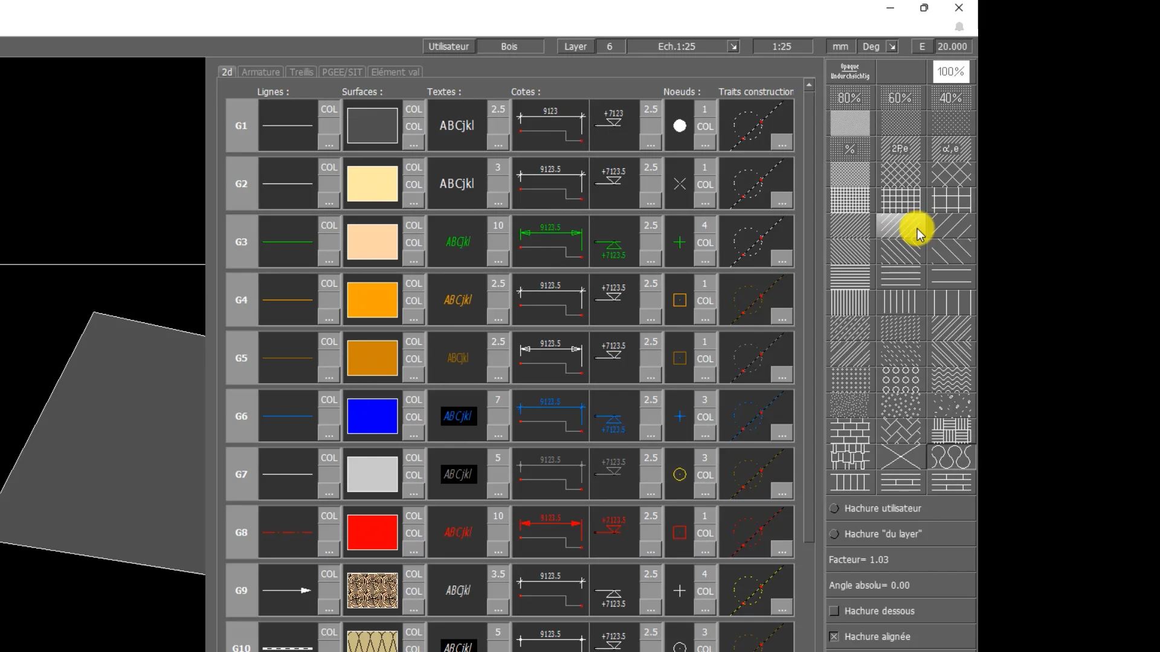Open the Ech.1:25 scale dropdown arrow
1160x652 pixels.
click(x=733, y=46)
